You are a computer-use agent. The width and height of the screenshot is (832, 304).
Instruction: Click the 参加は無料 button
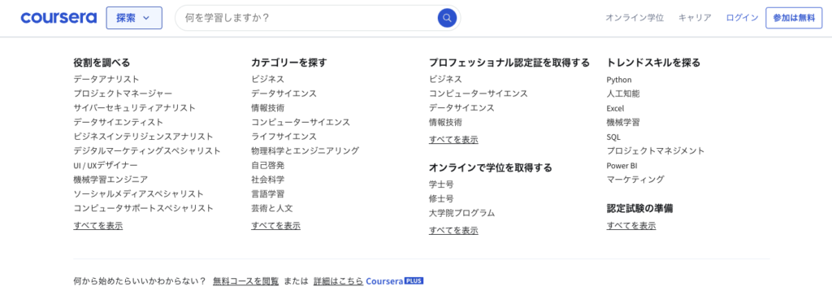(794, 18)
